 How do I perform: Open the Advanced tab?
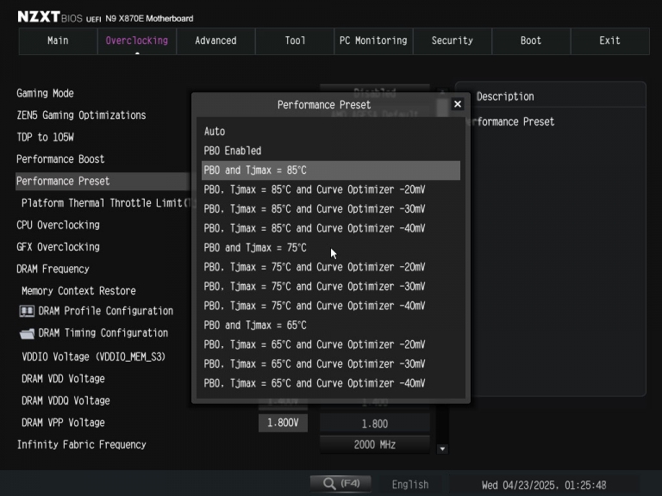pyautogui.click(x=215, y=41)
